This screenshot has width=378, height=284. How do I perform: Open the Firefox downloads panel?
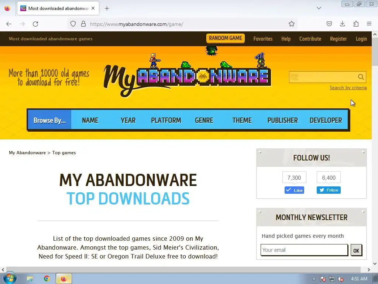(x=342, y=24)
